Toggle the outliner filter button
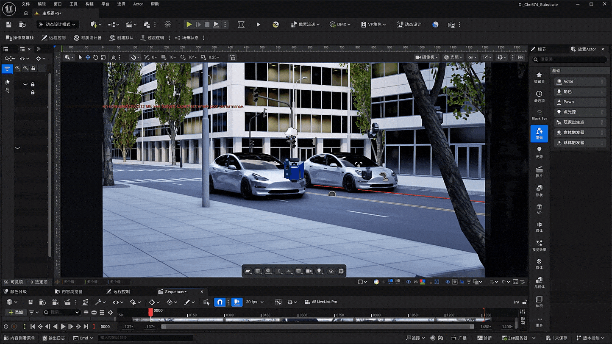612x344 pixels. tap(7, 68)
